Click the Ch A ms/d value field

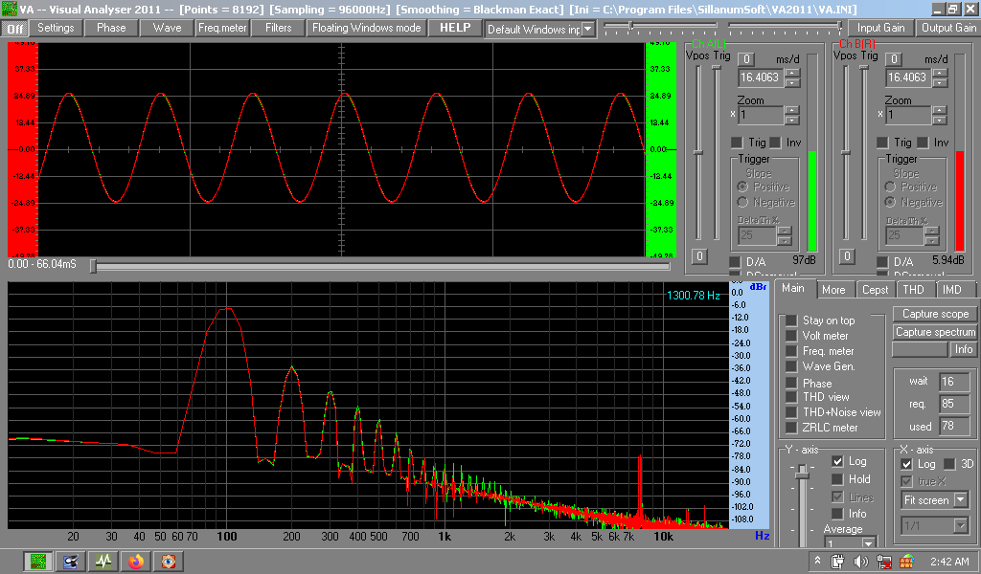(760, 77)
